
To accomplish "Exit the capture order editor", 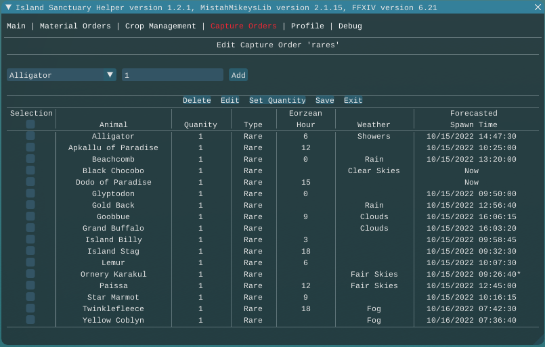I will coord(353,101).
